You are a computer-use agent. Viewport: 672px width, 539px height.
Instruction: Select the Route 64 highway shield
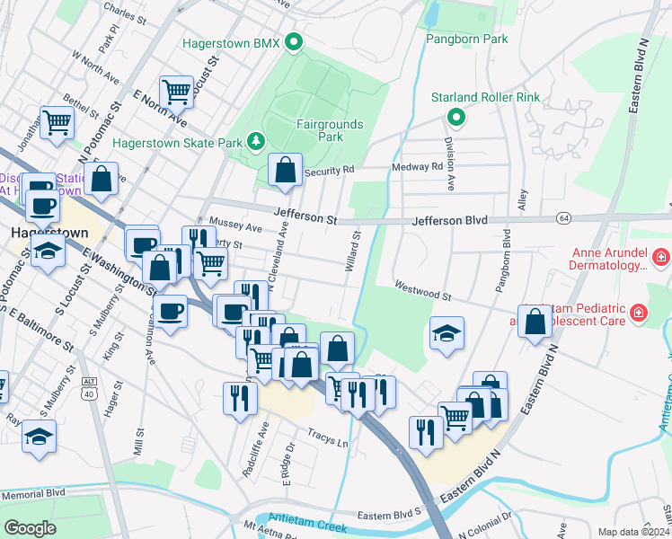564,218
